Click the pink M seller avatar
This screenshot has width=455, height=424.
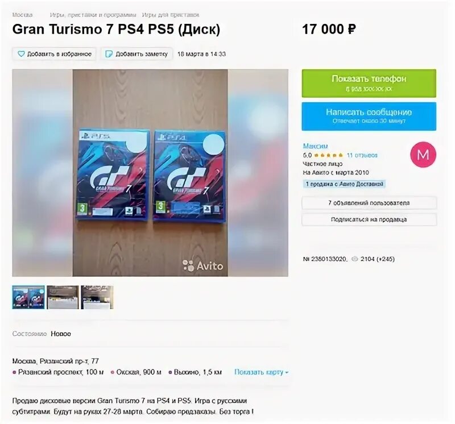point(423,155)
